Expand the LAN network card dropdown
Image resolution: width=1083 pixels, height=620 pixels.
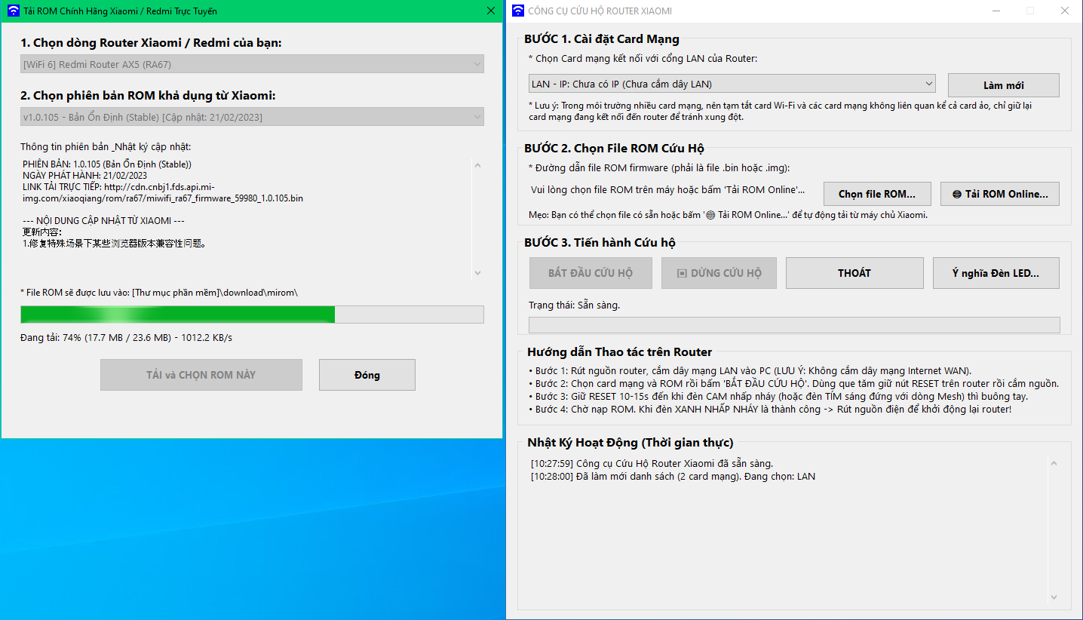pyautogui.click(x=732, y=84)
